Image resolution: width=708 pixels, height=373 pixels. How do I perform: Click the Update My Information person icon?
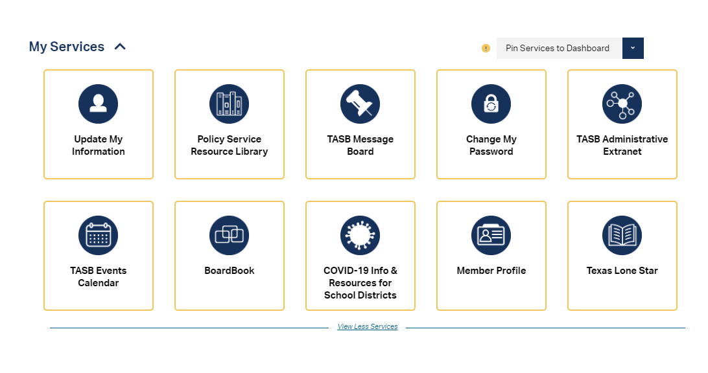tap(98, 104)
